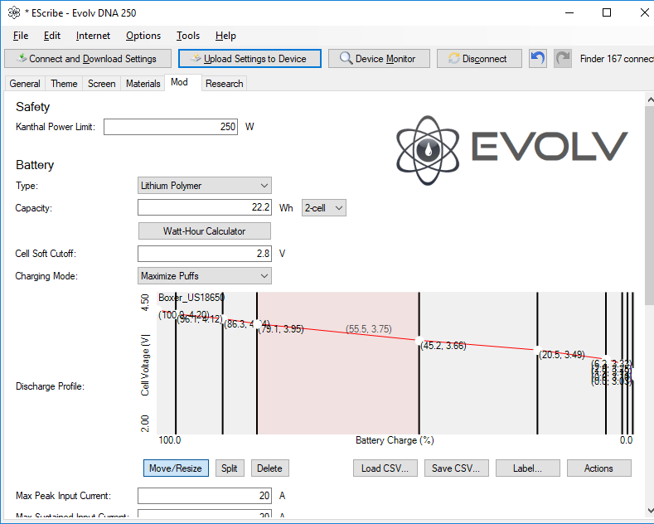
Task: Click Connect and Download Settings button
Action: pos(87,59)
